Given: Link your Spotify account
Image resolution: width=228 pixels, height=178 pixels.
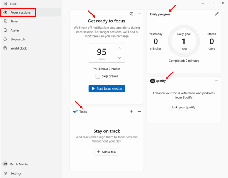Looking at the screenshot, I should [x=184, y=107].
